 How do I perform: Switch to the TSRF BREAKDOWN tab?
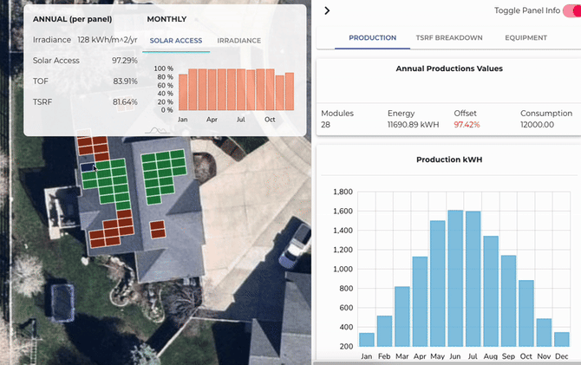tap(449, 38)
